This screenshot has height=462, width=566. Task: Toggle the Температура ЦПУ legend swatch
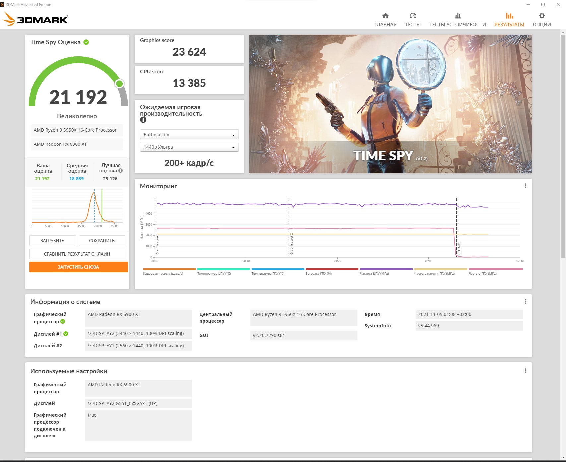coord(223,269)
